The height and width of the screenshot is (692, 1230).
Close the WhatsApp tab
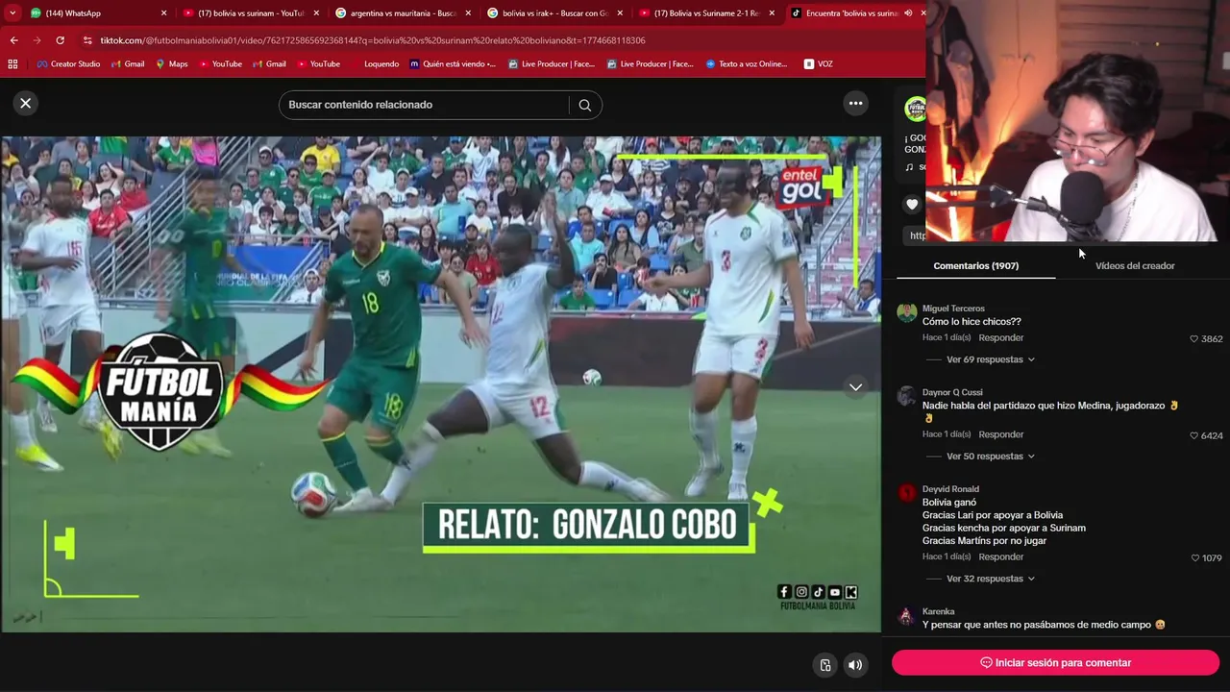[163, 13]
